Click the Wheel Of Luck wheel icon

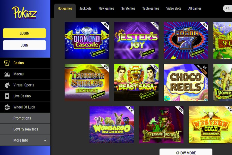point(7,107)
